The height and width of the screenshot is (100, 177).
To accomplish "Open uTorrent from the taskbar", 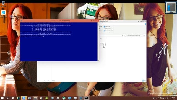I will point(64,98).
